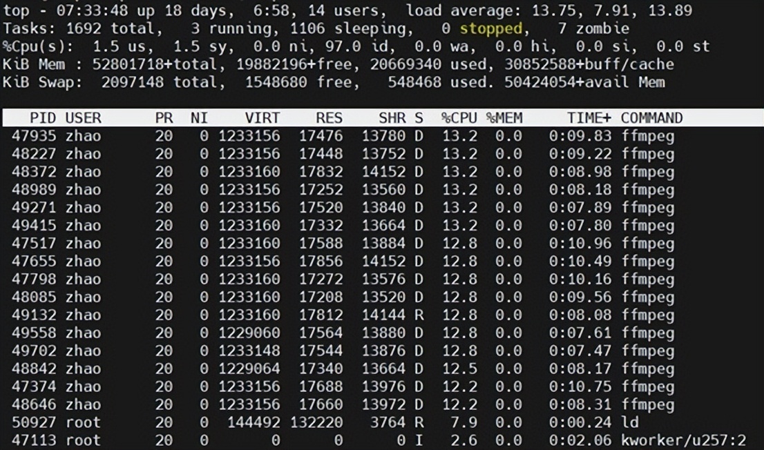Click PID 47113 kworker process ID

click(x=34, y=440)
